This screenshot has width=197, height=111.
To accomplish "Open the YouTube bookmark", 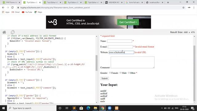I will 27,12.
